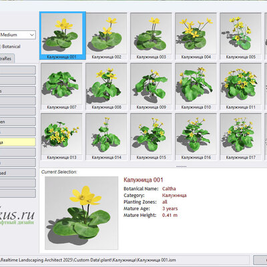This screenshot has width=267, height=267.
Task: Click the large Калужница 001 preview image
Action: coord(81,213)
